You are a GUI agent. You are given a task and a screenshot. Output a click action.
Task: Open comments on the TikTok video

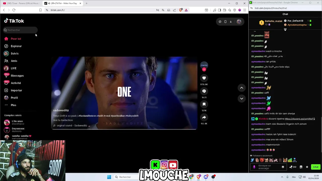[204, 91]
